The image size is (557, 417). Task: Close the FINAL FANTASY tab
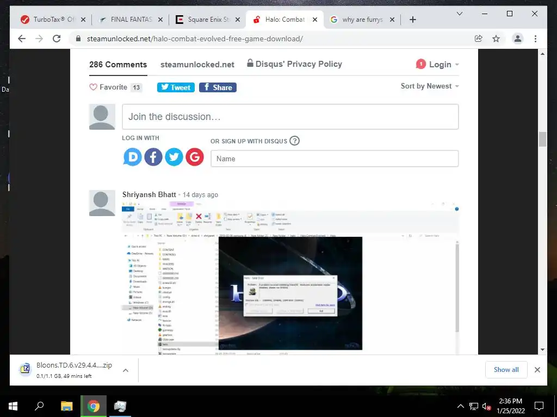point(160,20)
